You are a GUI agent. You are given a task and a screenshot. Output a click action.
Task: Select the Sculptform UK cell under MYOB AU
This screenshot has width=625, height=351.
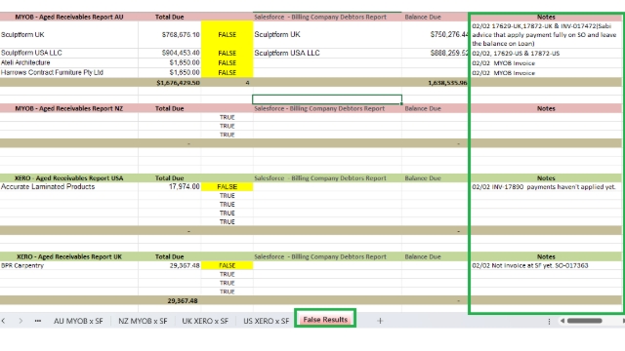[x=69, y=35]
